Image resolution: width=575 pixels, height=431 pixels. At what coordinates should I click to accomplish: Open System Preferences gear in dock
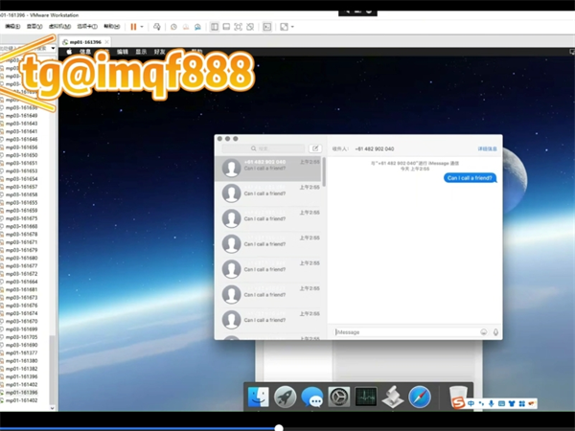338,397
